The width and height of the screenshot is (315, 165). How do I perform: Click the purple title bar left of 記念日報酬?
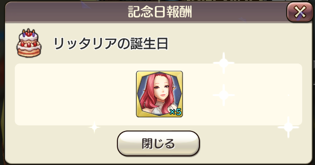click(66, 12)
